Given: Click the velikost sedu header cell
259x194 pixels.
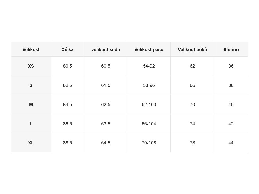Looking at the screenshot, I should pos(106,49).
